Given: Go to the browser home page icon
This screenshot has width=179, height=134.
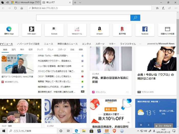Looking at the screenshot, I should (x=22, y=8).
